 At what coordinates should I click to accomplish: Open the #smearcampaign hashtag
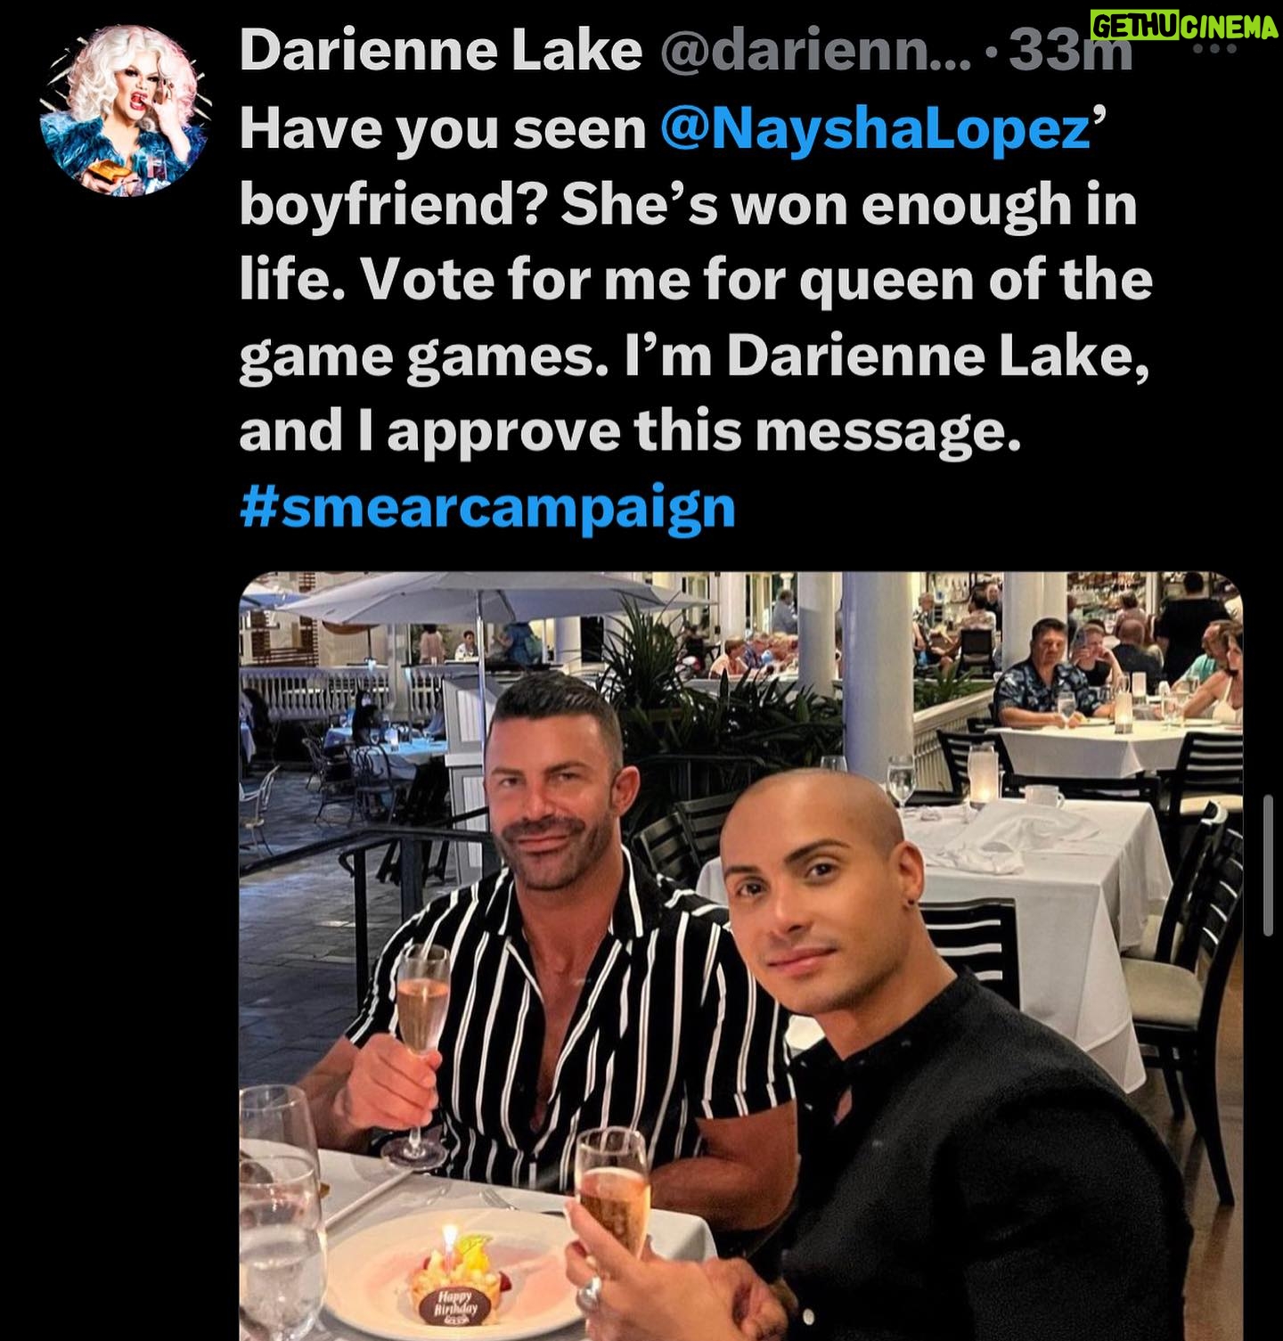(x=487, y=507)
